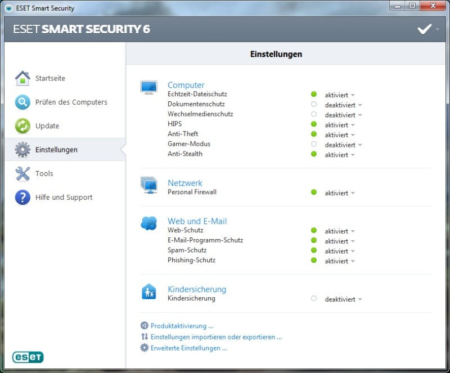Toggle the Personal Firewall status indicator
Viewport: 450px width, 373px height.
click(x=314, y=192)
